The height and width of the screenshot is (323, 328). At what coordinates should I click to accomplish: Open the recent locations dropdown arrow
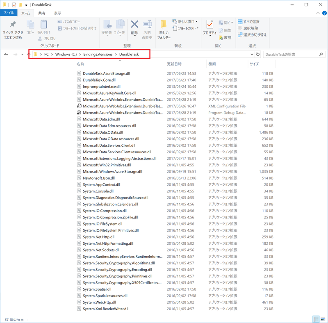22,55
